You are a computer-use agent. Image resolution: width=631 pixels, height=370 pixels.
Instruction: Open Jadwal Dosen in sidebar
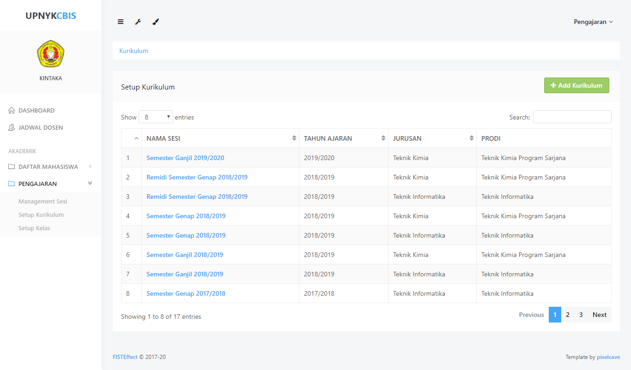40,128
